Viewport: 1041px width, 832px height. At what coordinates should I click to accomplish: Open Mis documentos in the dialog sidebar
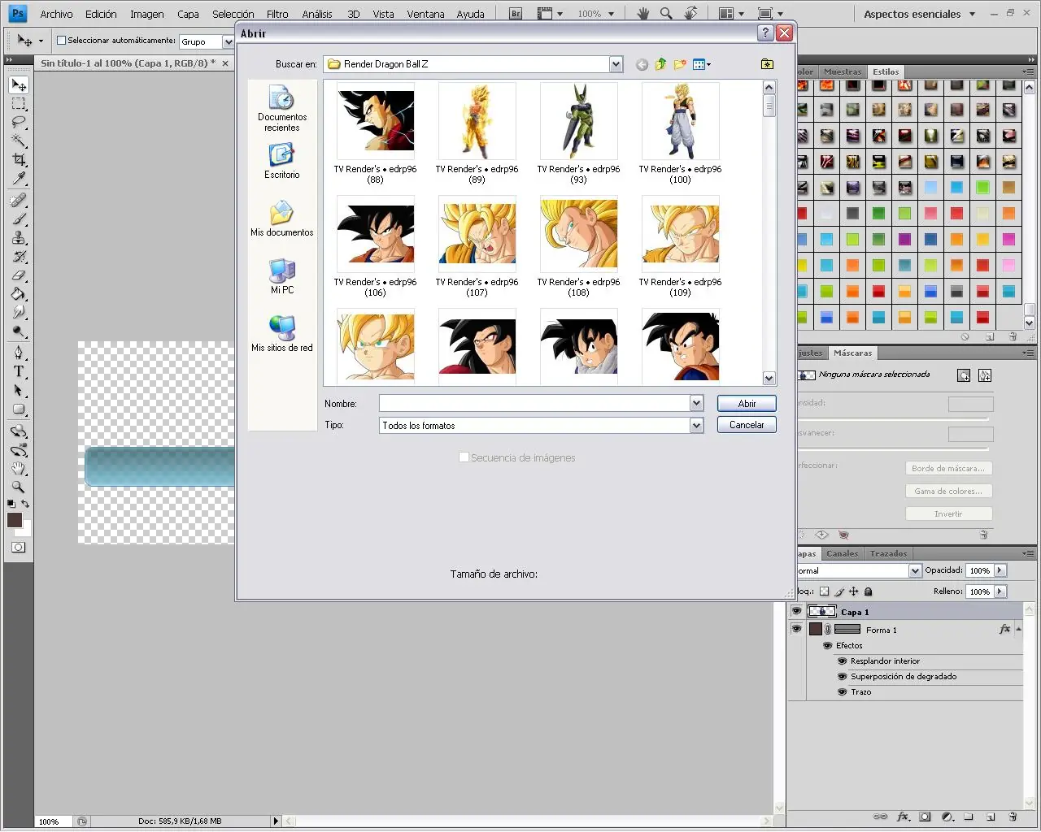281,219
